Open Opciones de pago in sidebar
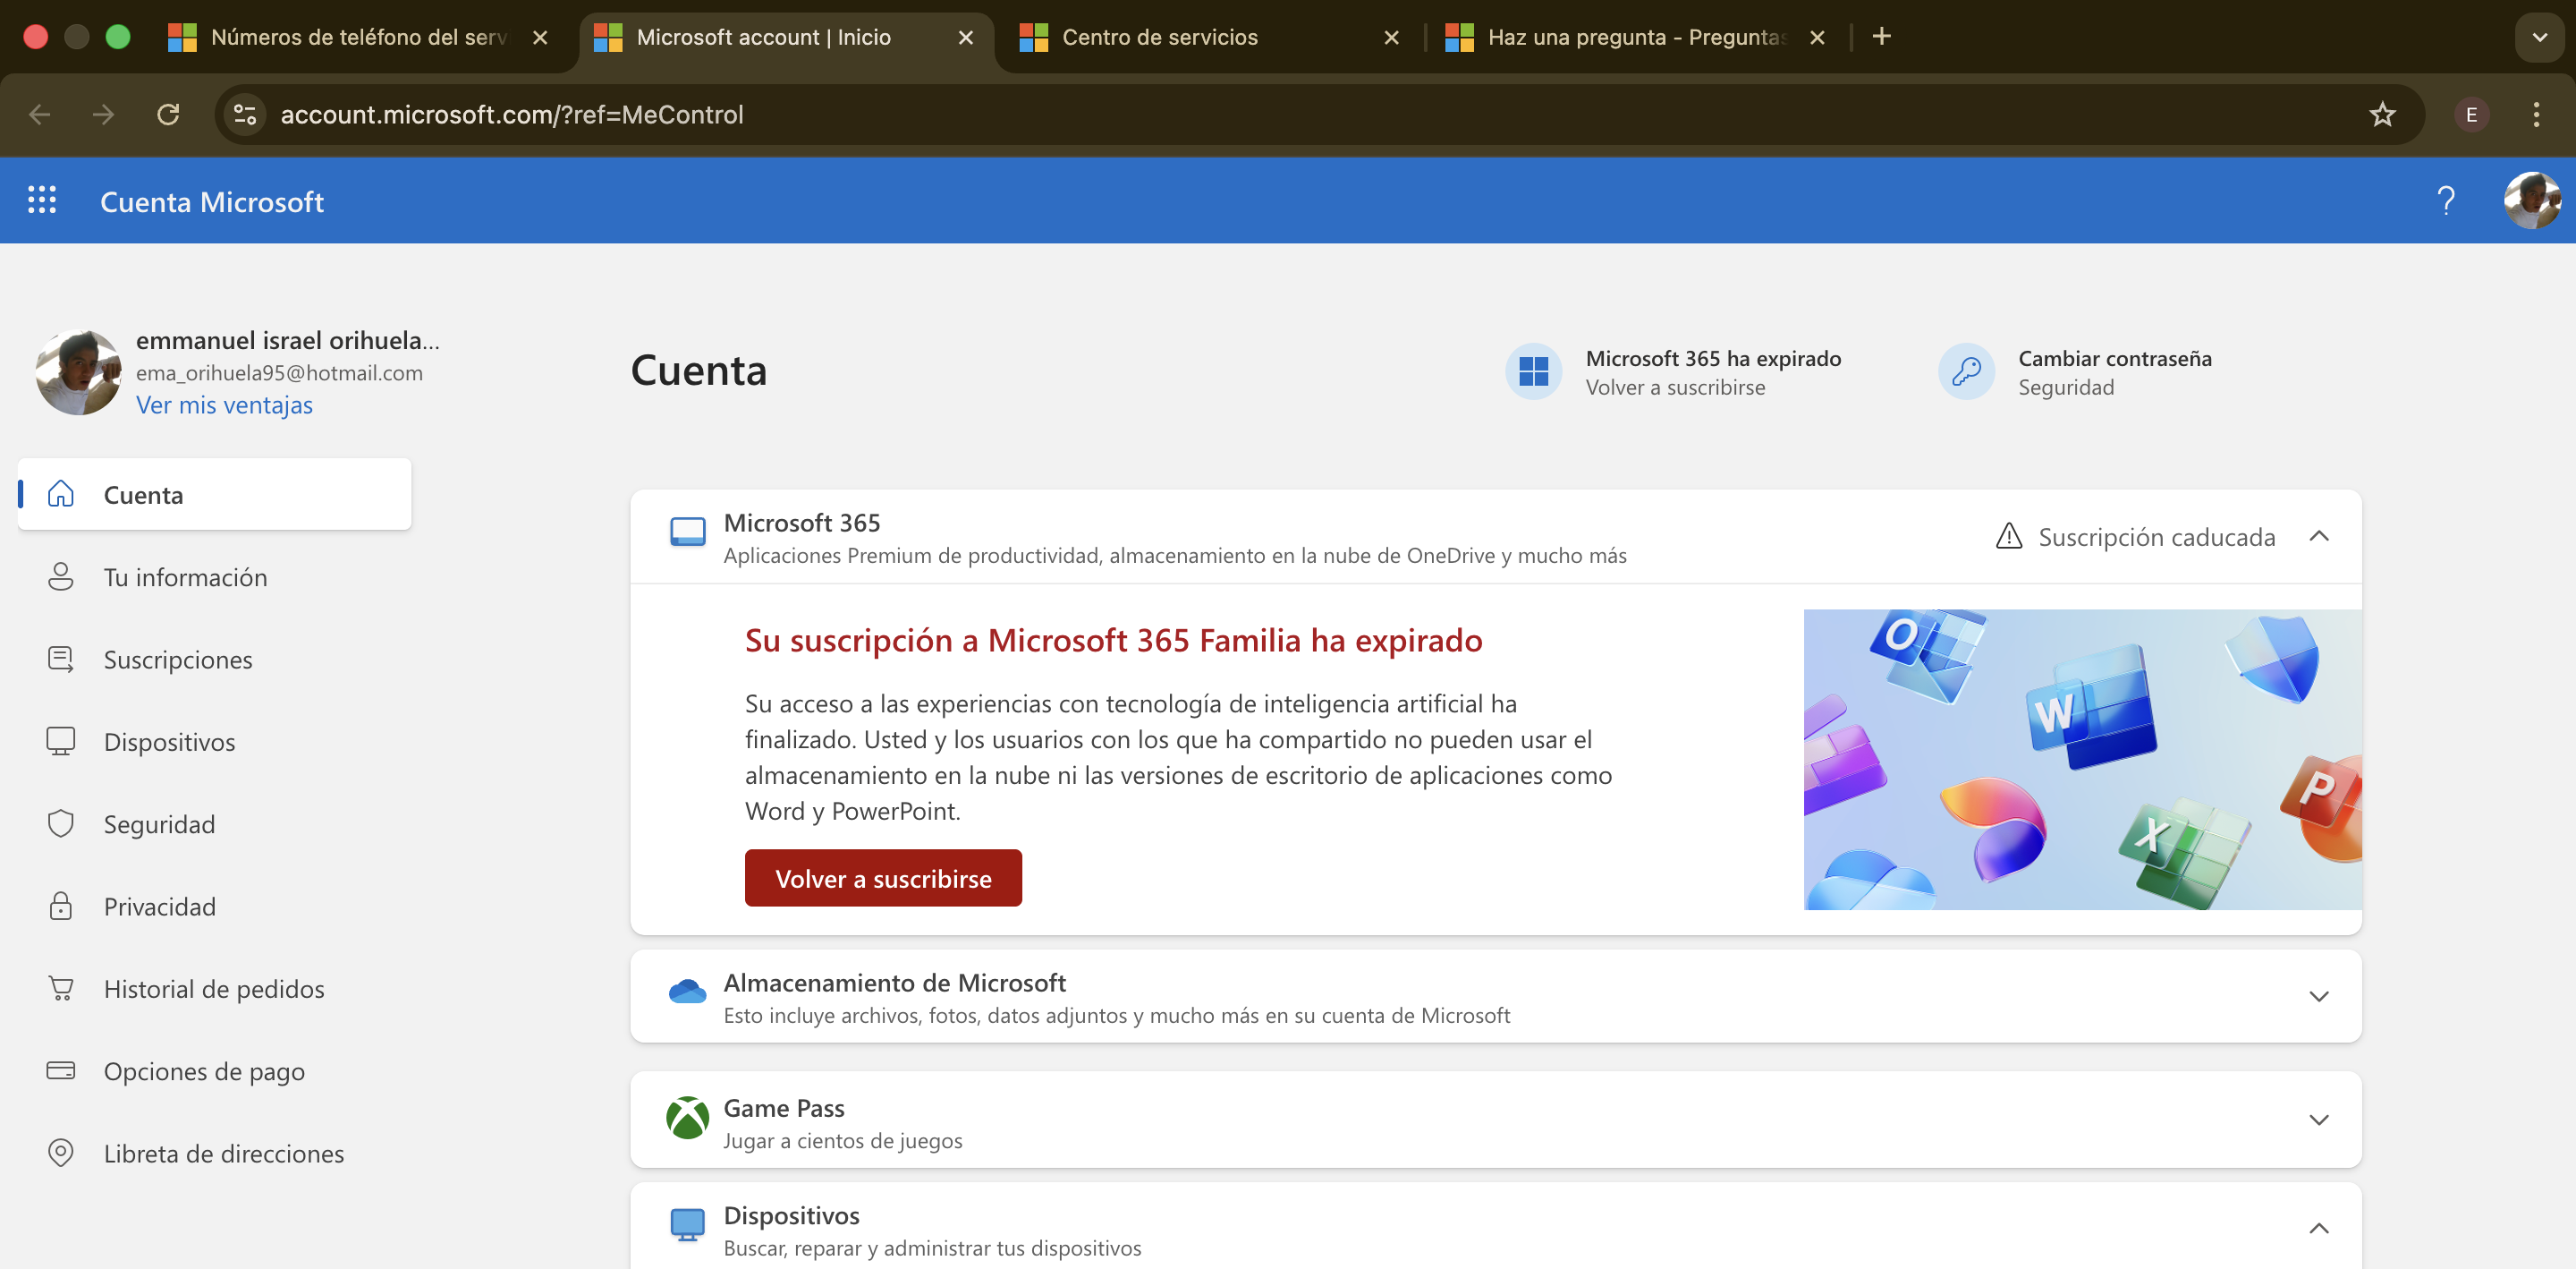The image size is (2576, 1269). pos(214,1069)
